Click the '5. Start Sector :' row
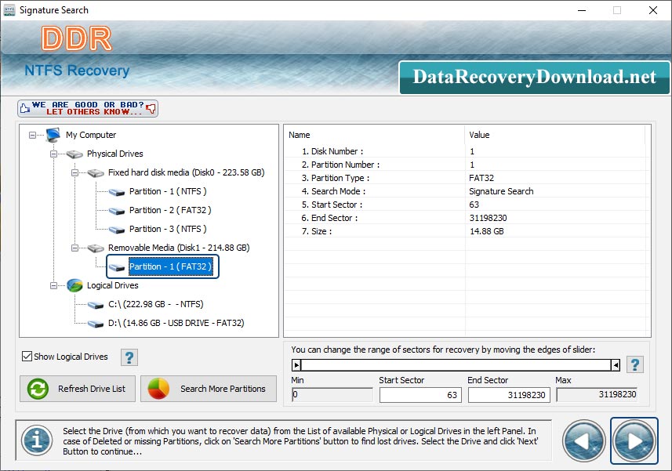672x471 pixels. (467, 205)
